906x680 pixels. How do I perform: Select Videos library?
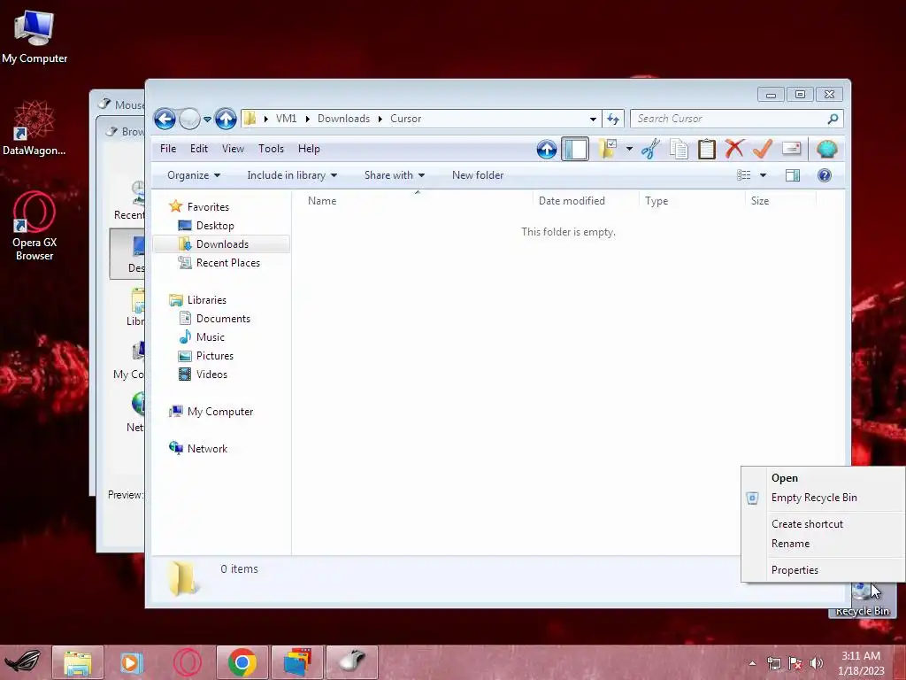coord(211,375)
